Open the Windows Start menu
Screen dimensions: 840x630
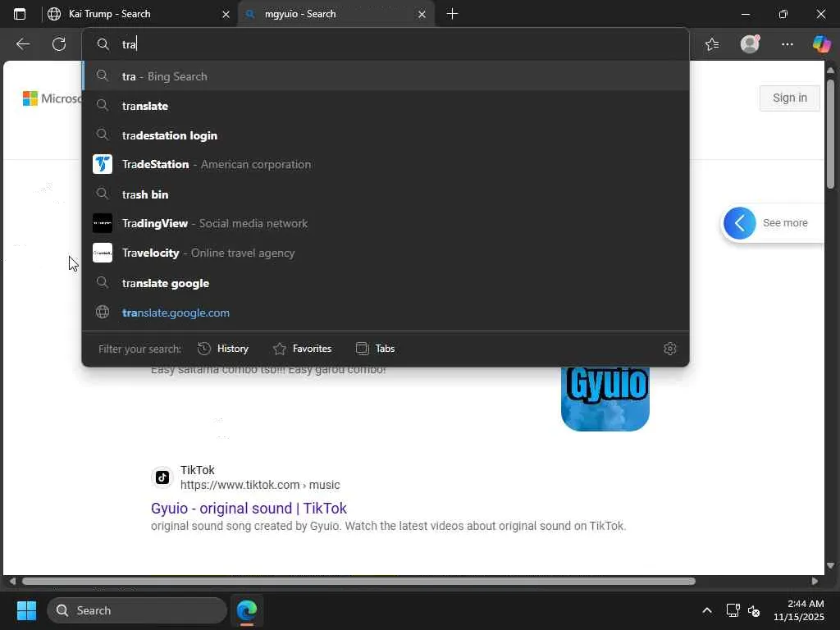pyautogui.click(x=26, y=610)
